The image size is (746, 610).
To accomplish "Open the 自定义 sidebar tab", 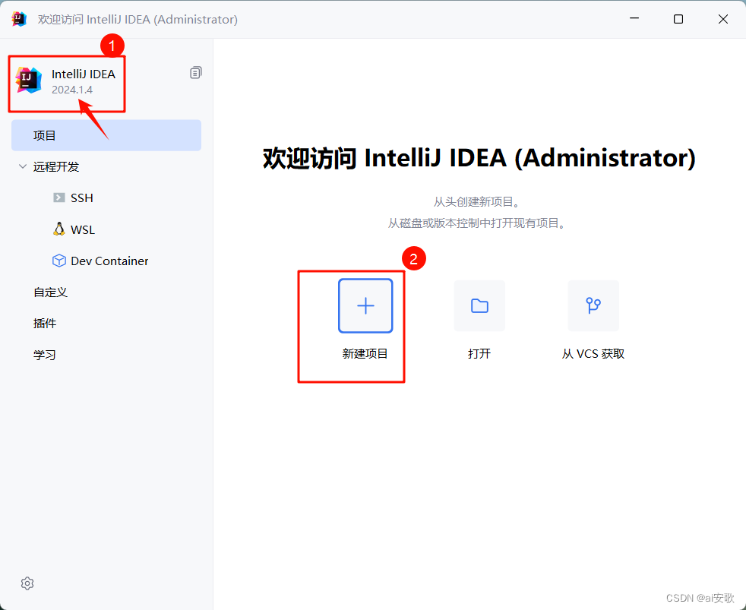I will click(50, 292).
